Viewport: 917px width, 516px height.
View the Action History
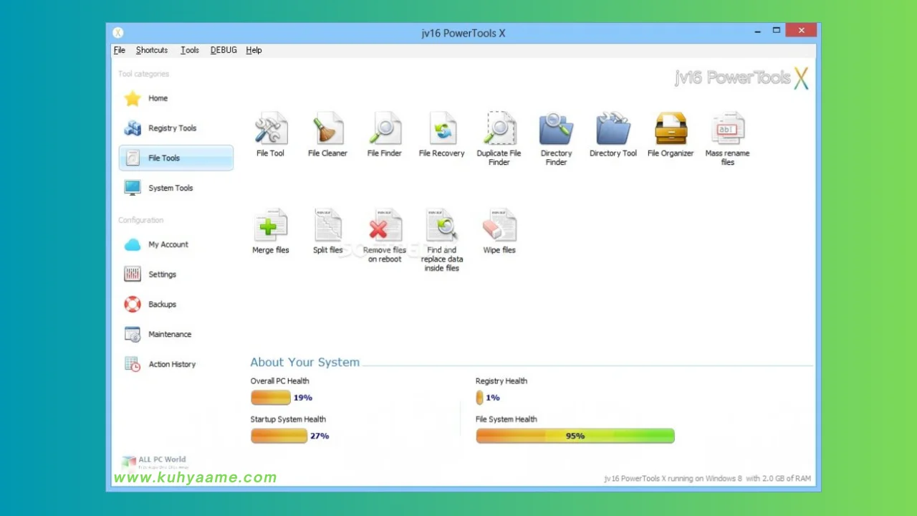click(x=176, y=364)
